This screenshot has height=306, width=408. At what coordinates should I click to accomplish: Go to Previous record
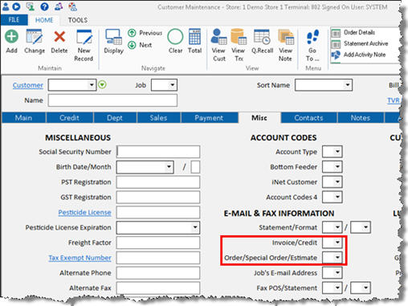point(145,33)
